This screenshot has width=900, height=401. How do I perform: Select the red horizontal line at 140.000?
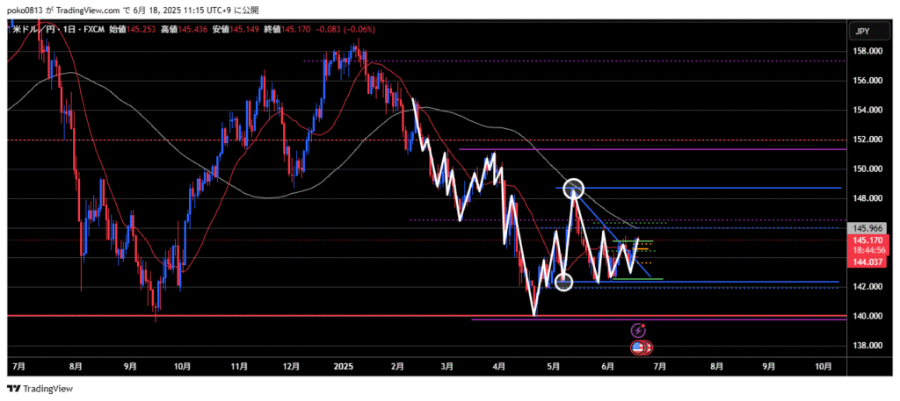click(x=264, y=315)
